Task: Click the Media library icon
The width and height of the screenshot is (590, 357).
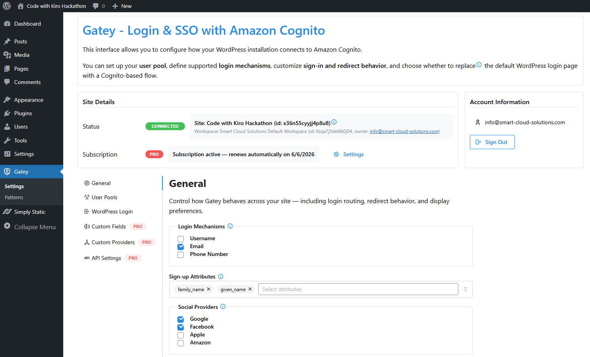Action: pyautogui.click(x=7, y=55)
